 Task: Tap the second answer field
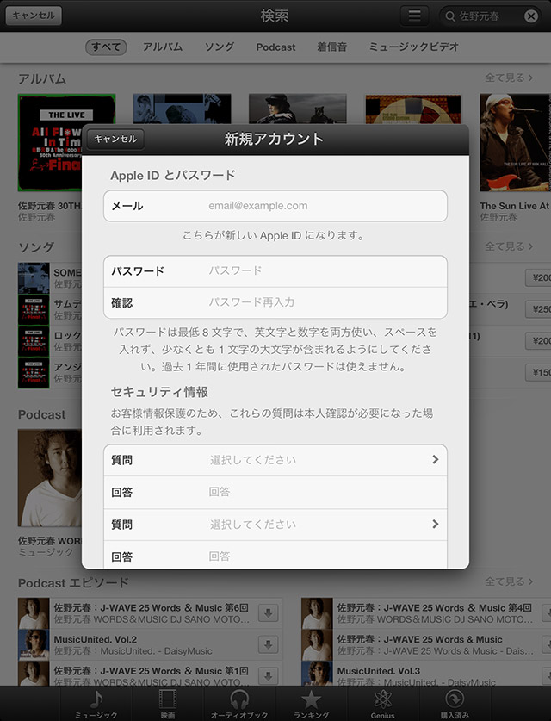point(275,555)
